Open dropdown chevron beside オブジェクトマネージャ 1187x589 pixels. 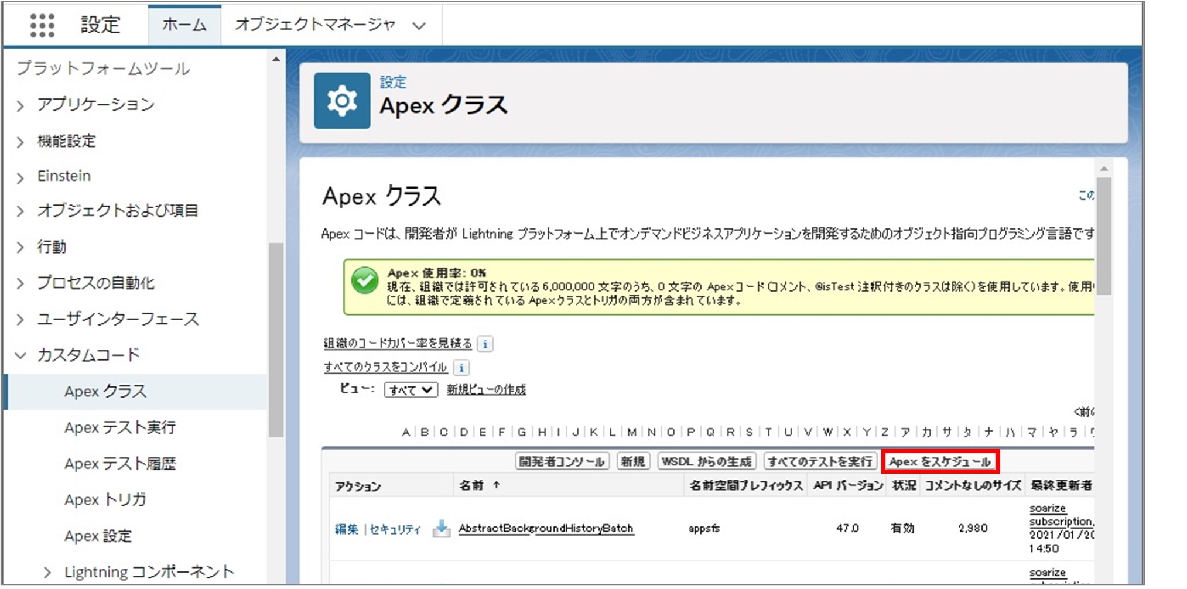point(419,26)
